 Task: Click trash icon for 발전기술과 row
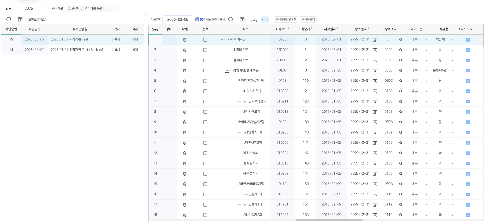(185, 153)
